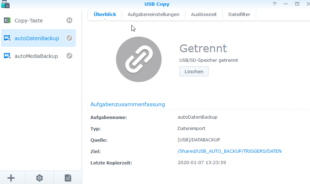Viewport: 310px width, 184px height.
Task: Click the pause status icon beside Copy-Taste
Action: 69,20
